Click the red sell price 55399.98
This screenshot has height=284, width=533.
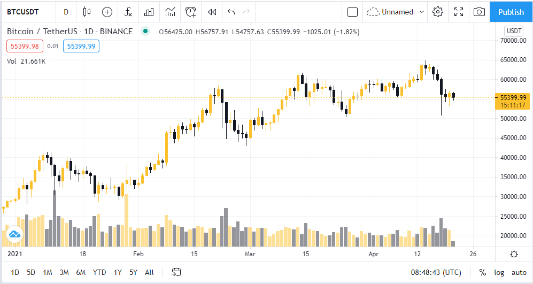[x=25, y=46]
